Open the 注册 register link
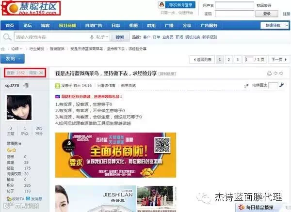Viewport: 291px width, 212px height. 287,14
